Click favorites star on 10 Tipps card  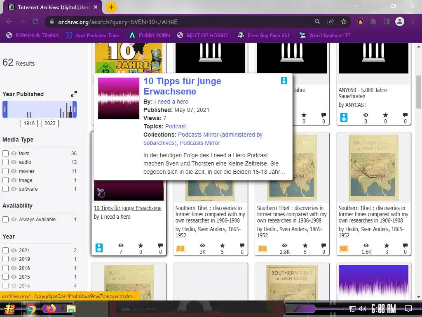141,245
